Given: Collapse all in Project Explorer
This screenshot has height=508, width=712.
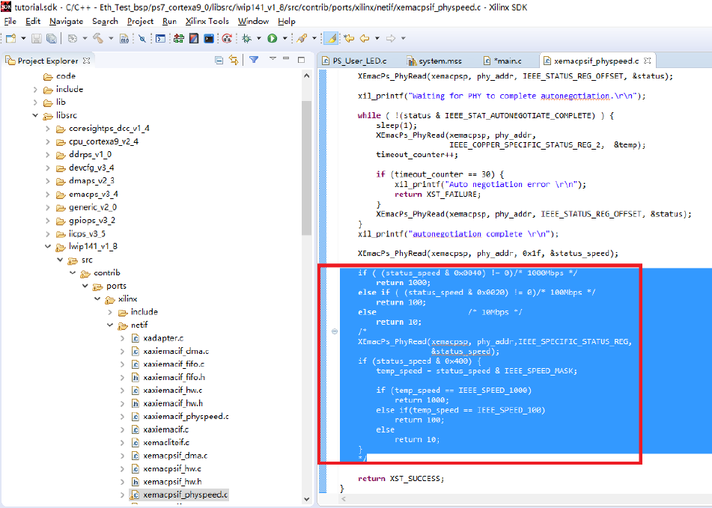Looking at the screenshot, I should coord(219,61).
